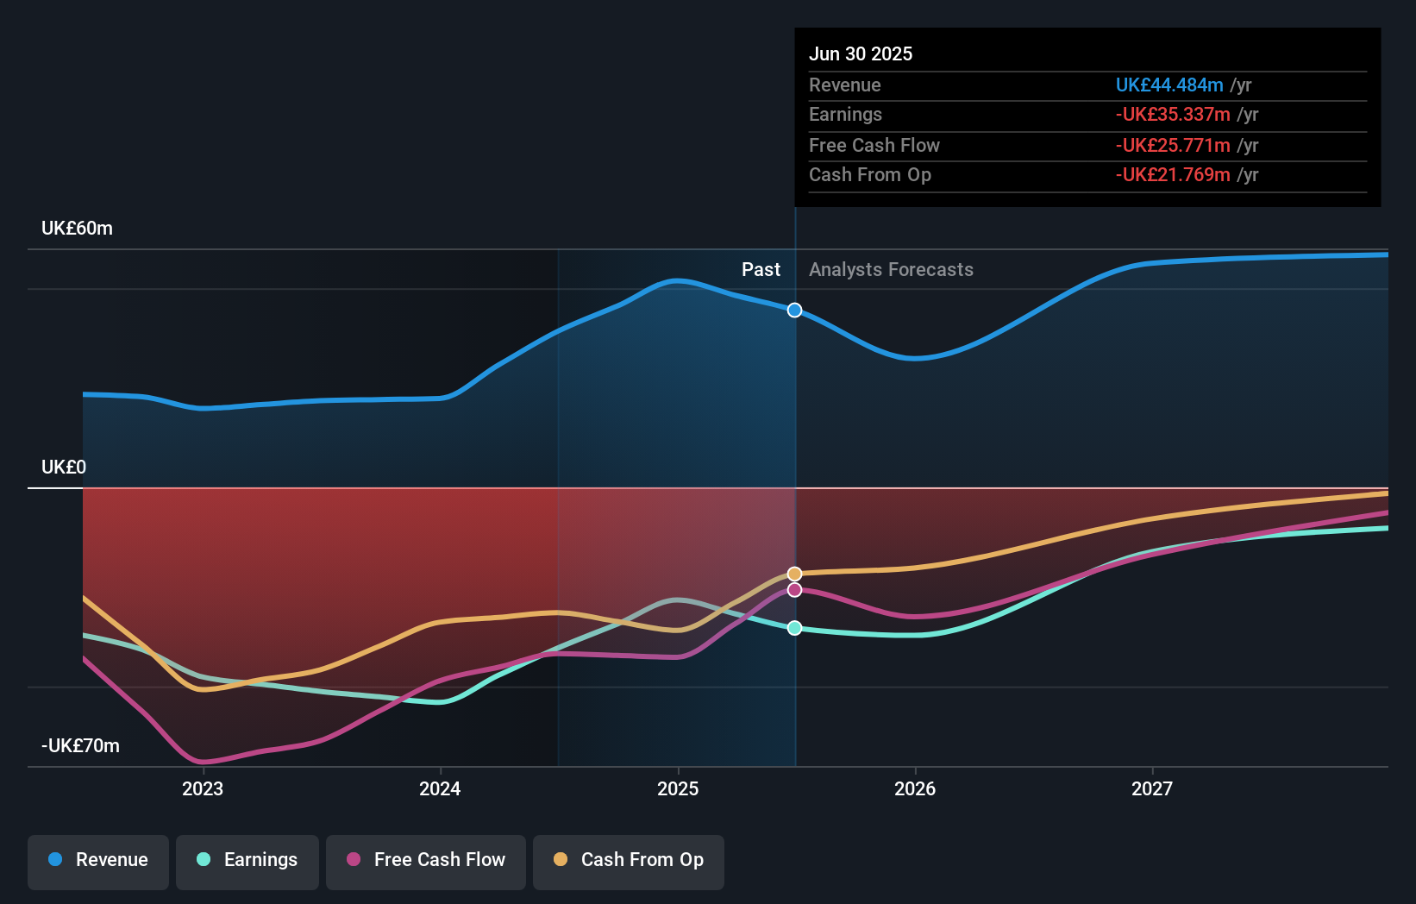
Task: Expand the Jun 30 2025 tooltip panel
Action: [x=861, y=53]
